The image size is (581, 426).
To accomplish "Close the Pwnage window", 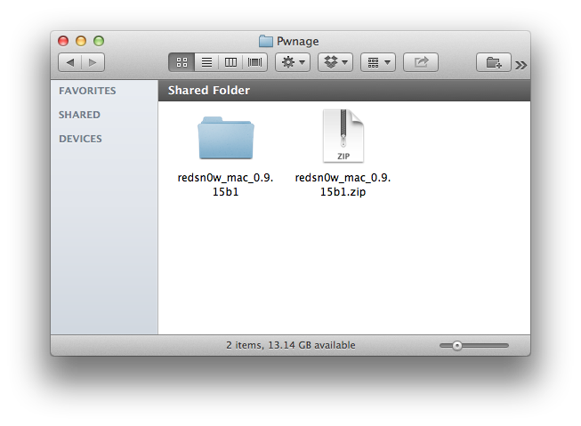I will [x=63, y=41].
